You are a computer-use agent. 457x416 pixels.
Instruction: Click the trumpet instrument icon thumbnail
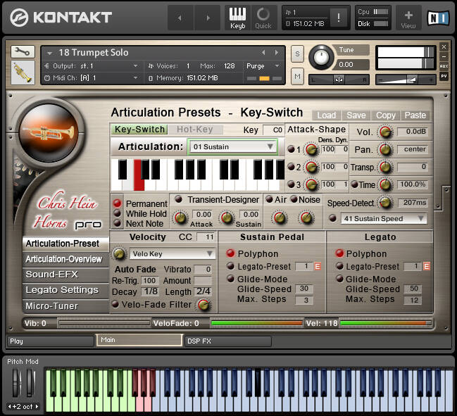(x=23, y=73)
